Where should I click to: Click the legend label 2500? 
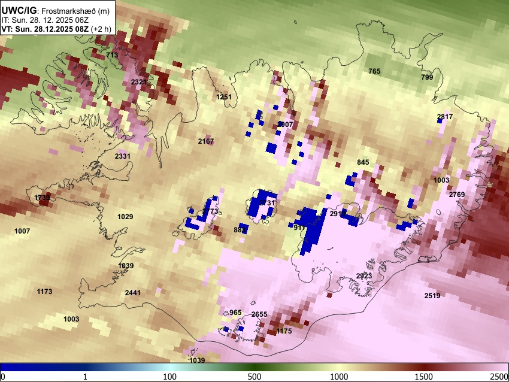click(499, 377)
